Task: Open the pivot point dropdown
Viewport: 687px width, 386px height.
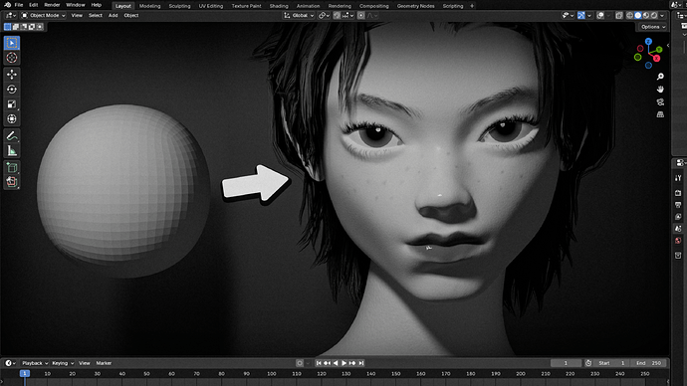Action: coord(324,15)
